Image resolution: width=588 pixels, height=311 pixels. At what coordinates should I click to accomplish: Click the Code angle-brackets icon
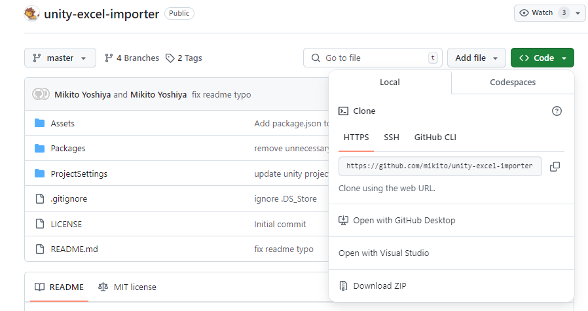(x=524, y=58)
